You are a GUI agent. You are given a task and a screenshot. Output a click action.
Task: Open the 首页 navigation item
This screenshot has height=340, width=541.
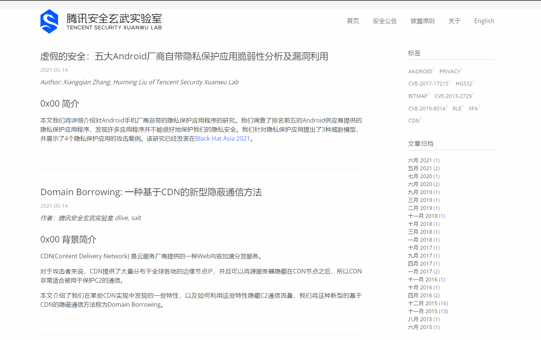353,21
